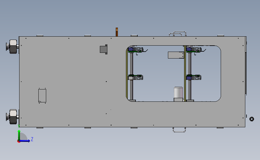Click the carrying handle on bottom edge
This screenshot has height=160, width=260.
179,130
